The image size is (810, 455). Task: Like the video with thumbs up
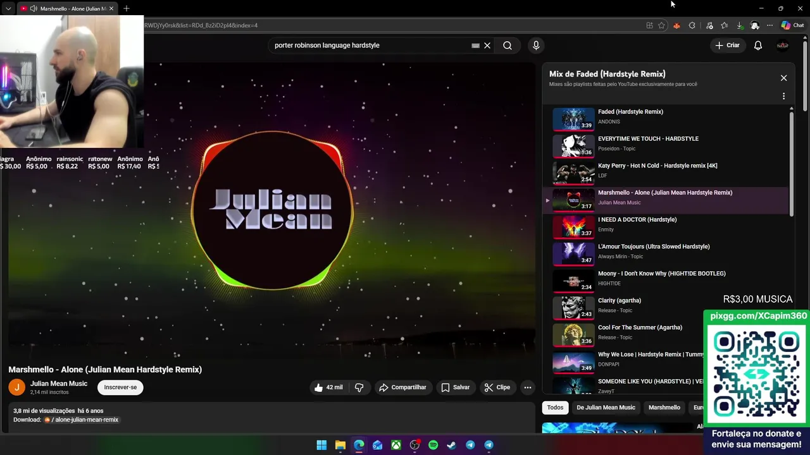coord(328,387)
